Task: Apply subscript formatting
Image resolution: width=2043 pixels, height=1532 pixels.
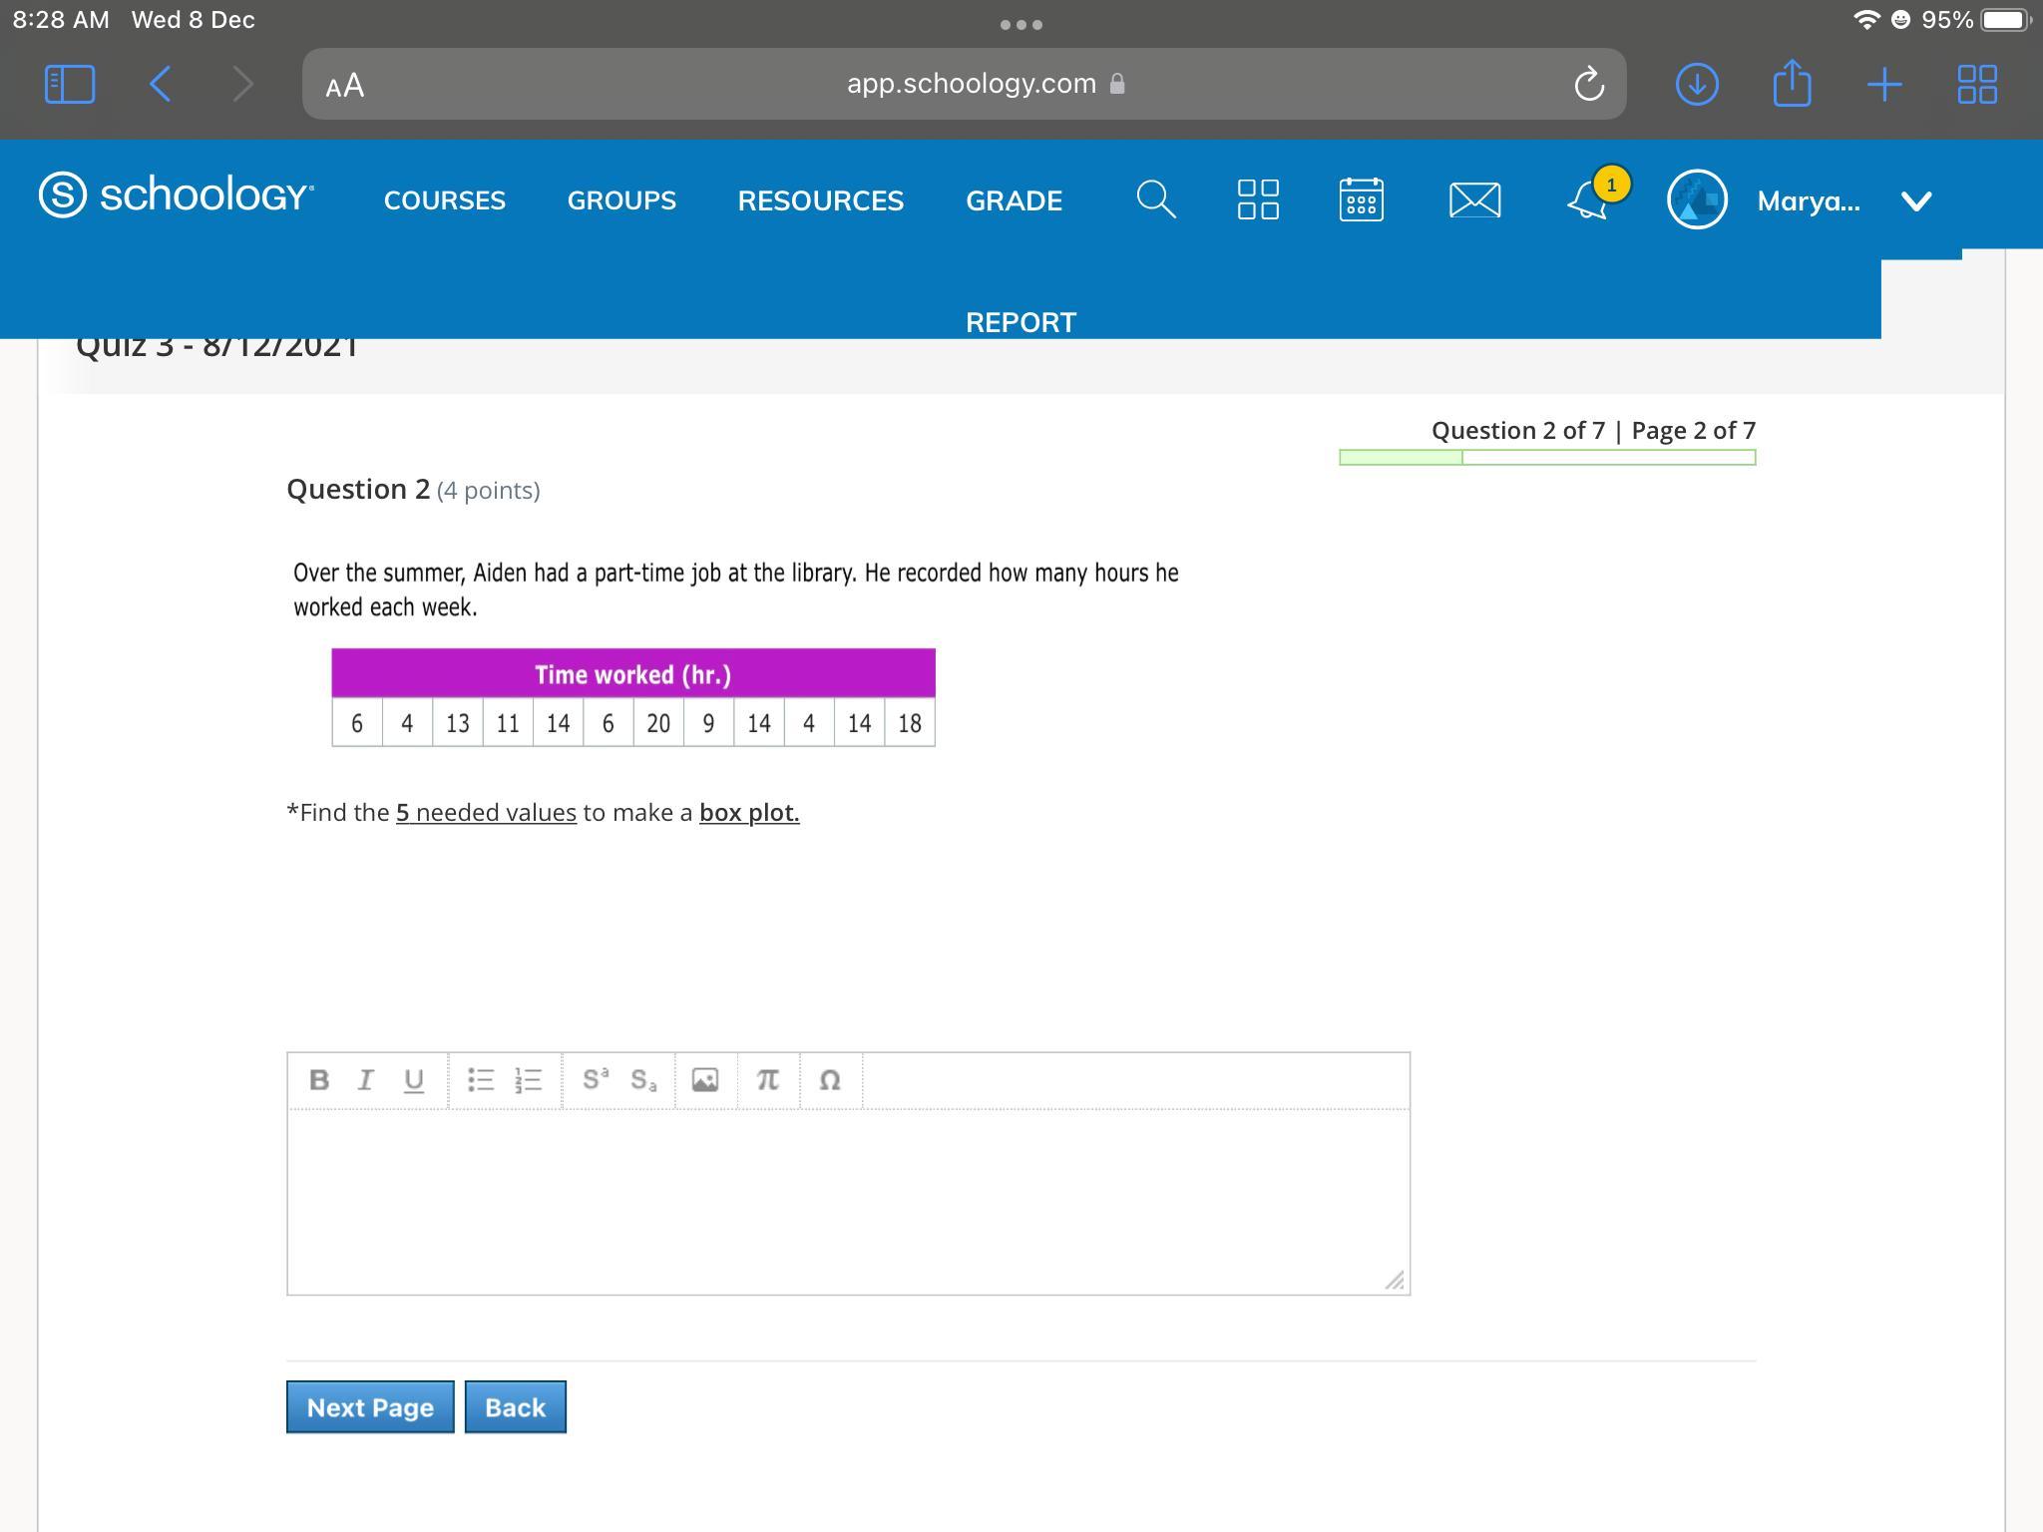Action: [643, 1080]
